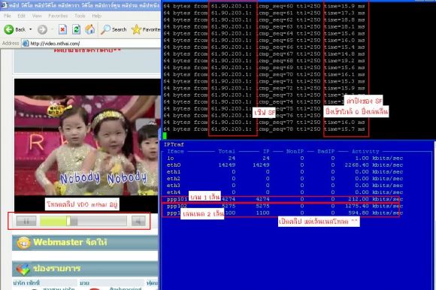Click the green Back arrow icon

pyautogui.click(x=8, y=29)
